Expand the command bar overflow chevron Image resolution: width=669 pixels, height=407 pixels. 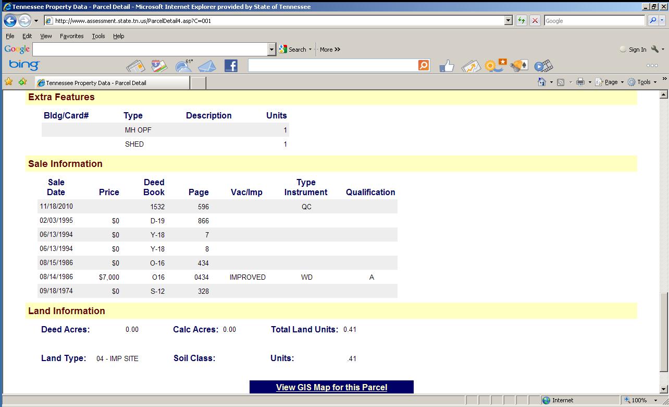pyautogui.click(x=664, y=79)
